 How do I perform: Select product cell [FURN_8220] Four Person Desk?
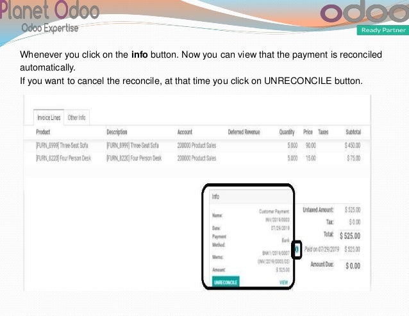(63, 158)
